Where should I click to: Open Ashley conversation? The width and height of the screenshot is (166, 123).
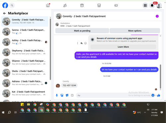25,42
